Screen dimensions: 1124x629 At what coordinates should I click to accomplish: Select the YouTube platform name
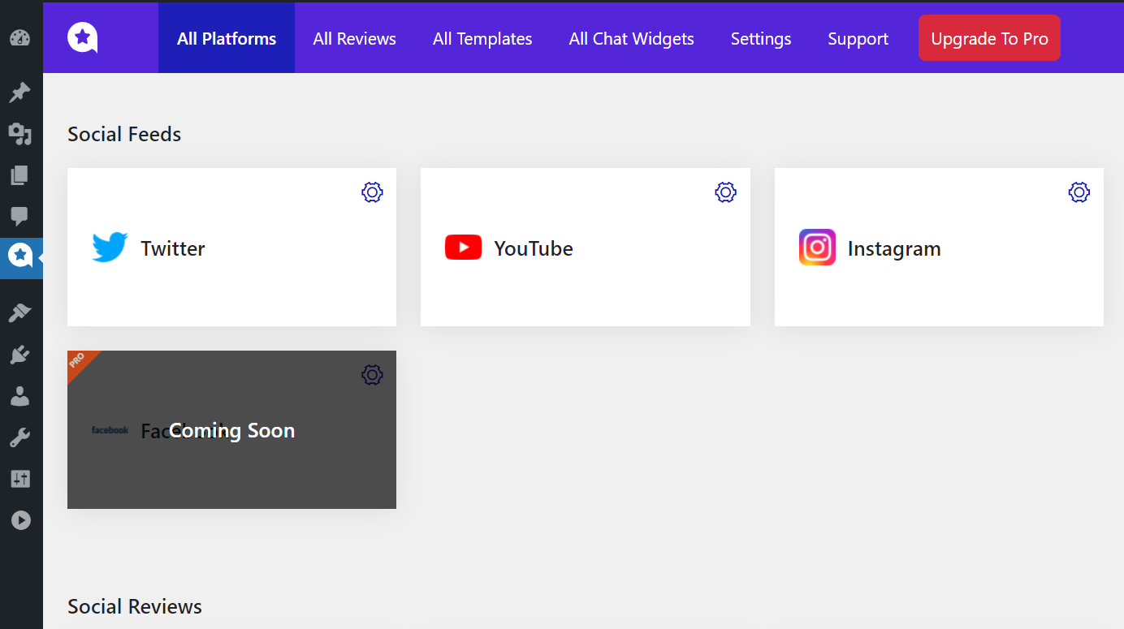pyautogui.click(x=534, y=248)
